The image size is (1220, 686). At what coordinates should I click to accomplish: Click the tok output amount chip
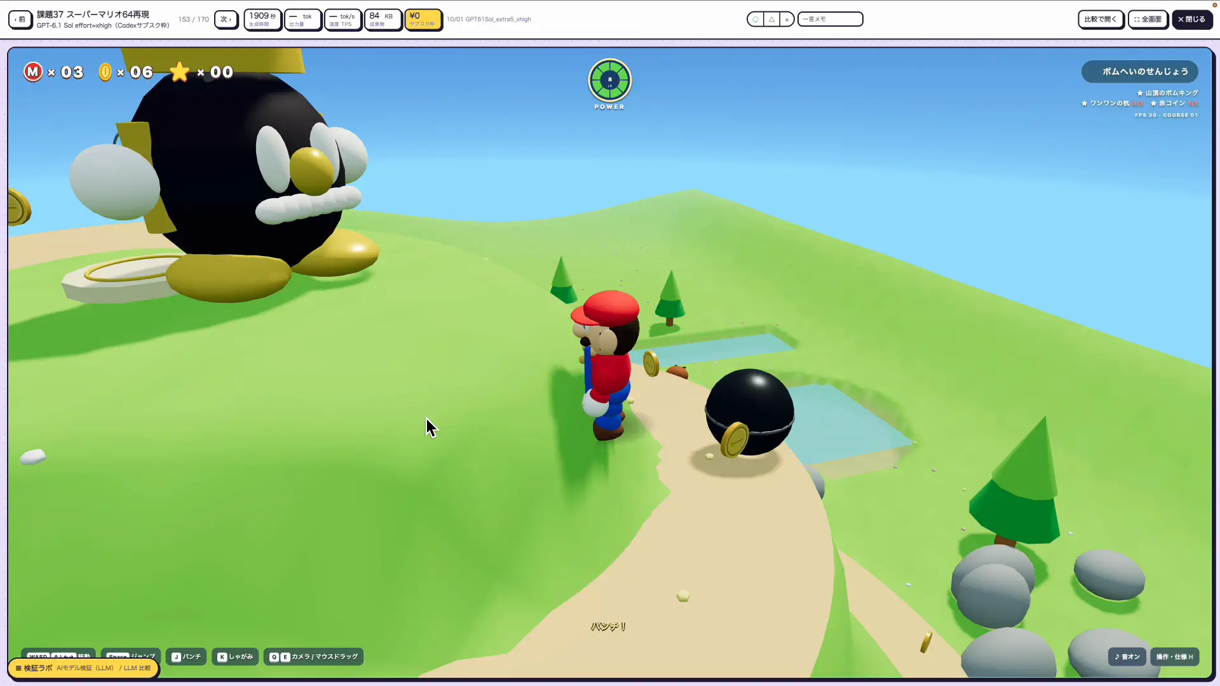[x=302, y=19]
